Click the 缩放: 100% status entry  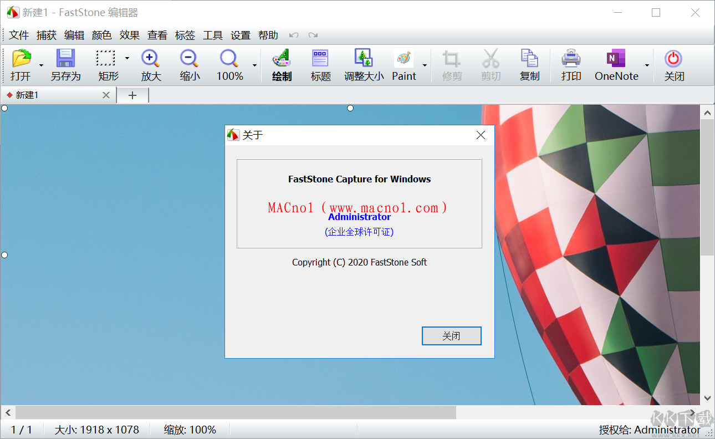point(190,430)
